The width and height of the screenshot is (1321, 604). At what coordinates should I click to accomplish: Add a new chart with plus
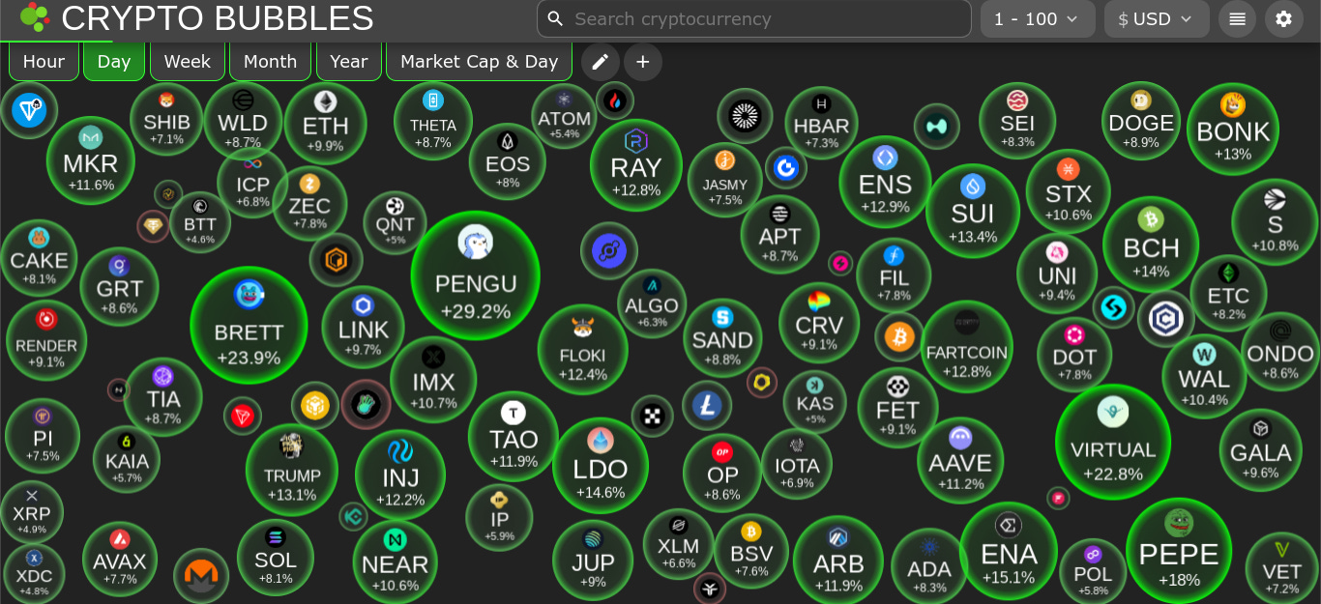tap(643, 62)
